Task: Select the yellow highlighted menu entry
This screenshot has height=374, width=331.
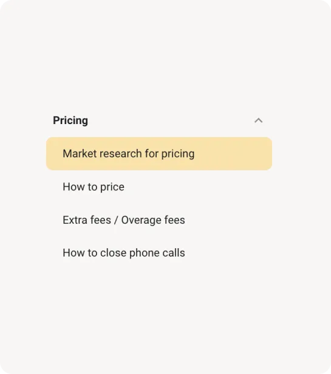Action: click(x=159, y=154)
